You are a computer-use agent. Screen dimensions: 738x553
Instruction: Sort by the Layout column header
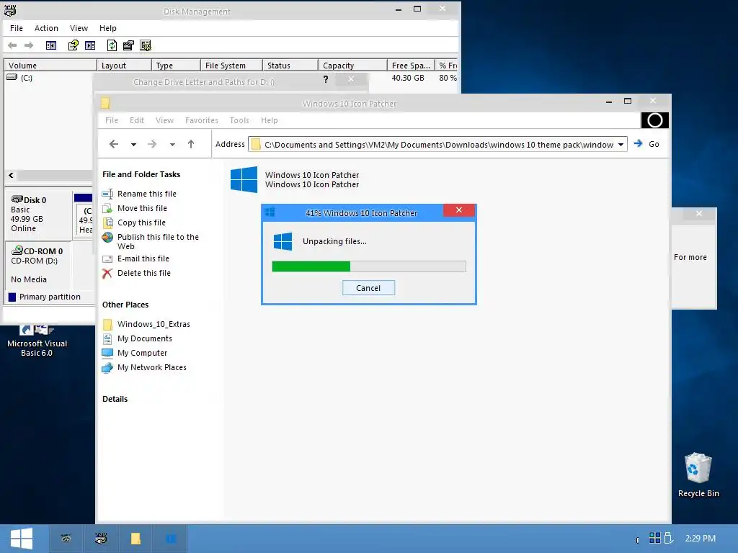[x=124, y=66]
